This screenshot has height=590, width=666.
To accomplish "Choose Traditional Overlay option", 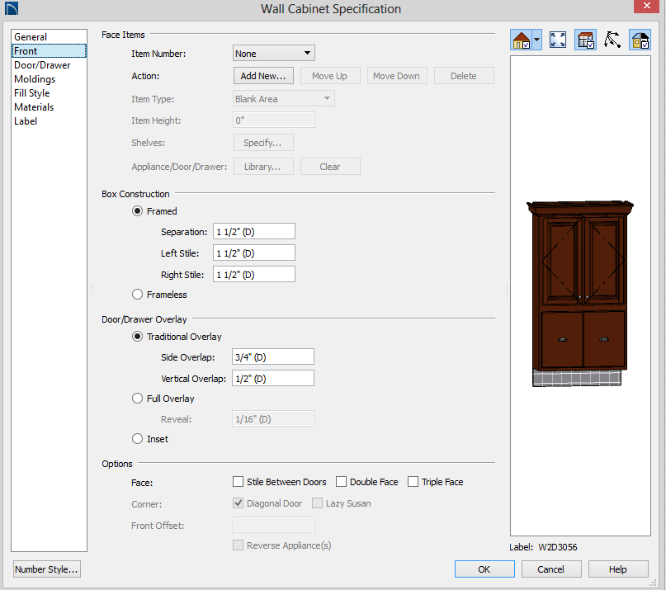I will point(137,337).
